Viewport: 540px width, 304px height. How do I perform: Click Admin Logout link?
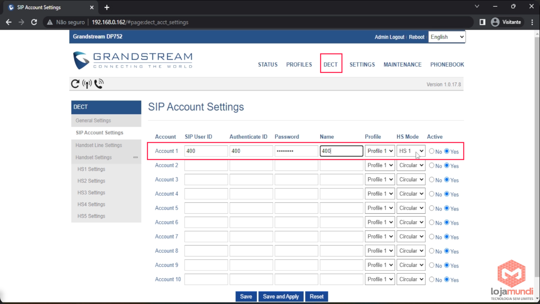tap(389, 37)
